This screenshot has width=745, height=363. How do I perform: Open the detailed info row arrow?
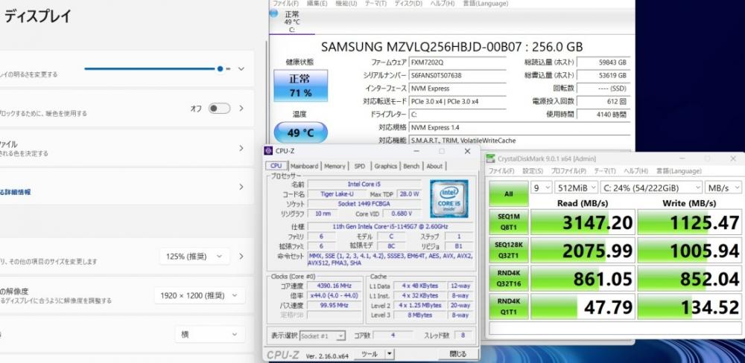pos(241,187)
